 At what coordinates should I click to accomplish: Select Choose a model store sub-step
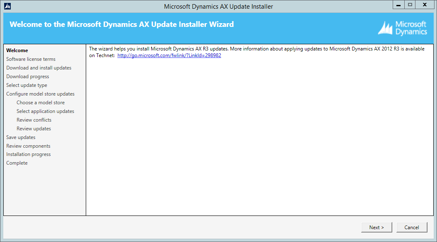[41, 103]
